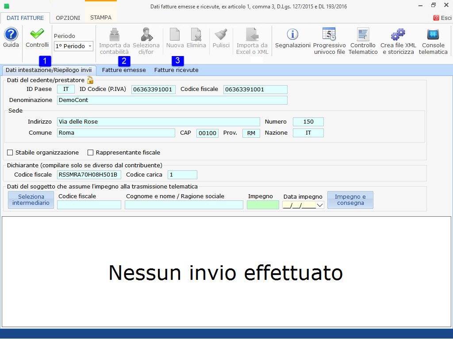Viewport: 453px width, 339px height.
Task: Click the ID Paese field
Action: tap(66, 89)
